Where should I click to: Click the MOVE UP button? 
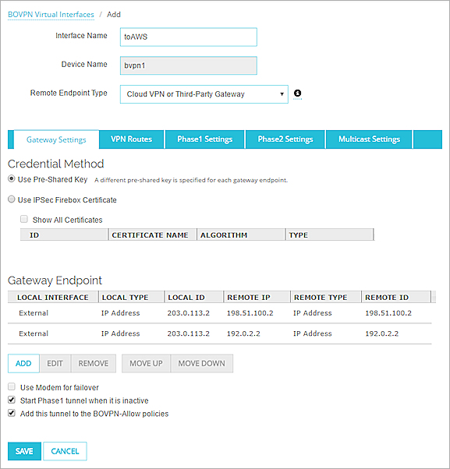(146, 363)
